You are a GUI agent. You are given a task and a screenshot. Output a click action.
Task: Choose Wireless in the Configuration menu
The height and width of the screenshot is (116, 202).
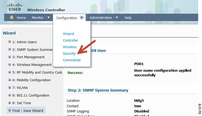[70, 47]
